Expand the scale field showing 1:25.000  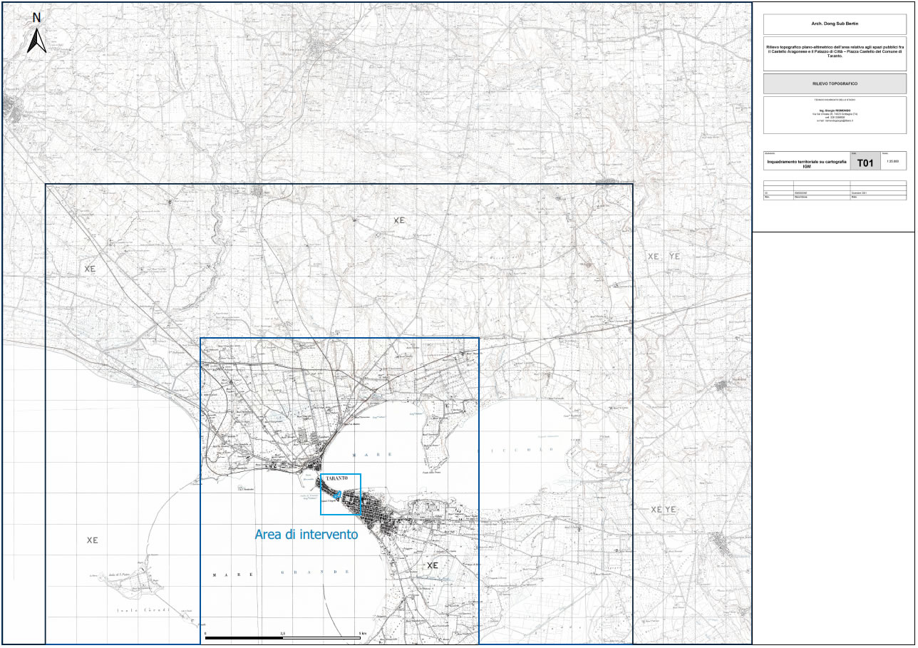(892, 163)
